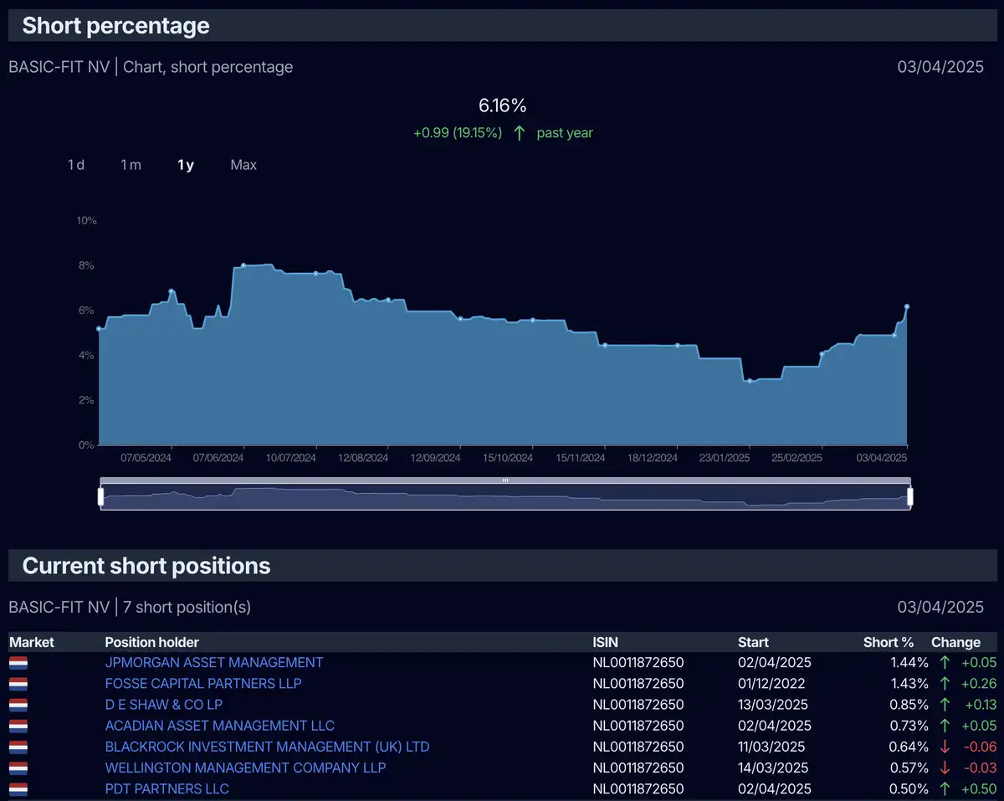Open WELLINGTON MANAGEMENT COMPANY LLP link

click(245, 768)
